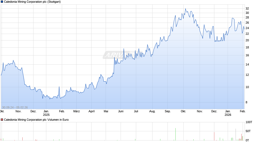Click the Juni x-axis label

coord(121,111)
